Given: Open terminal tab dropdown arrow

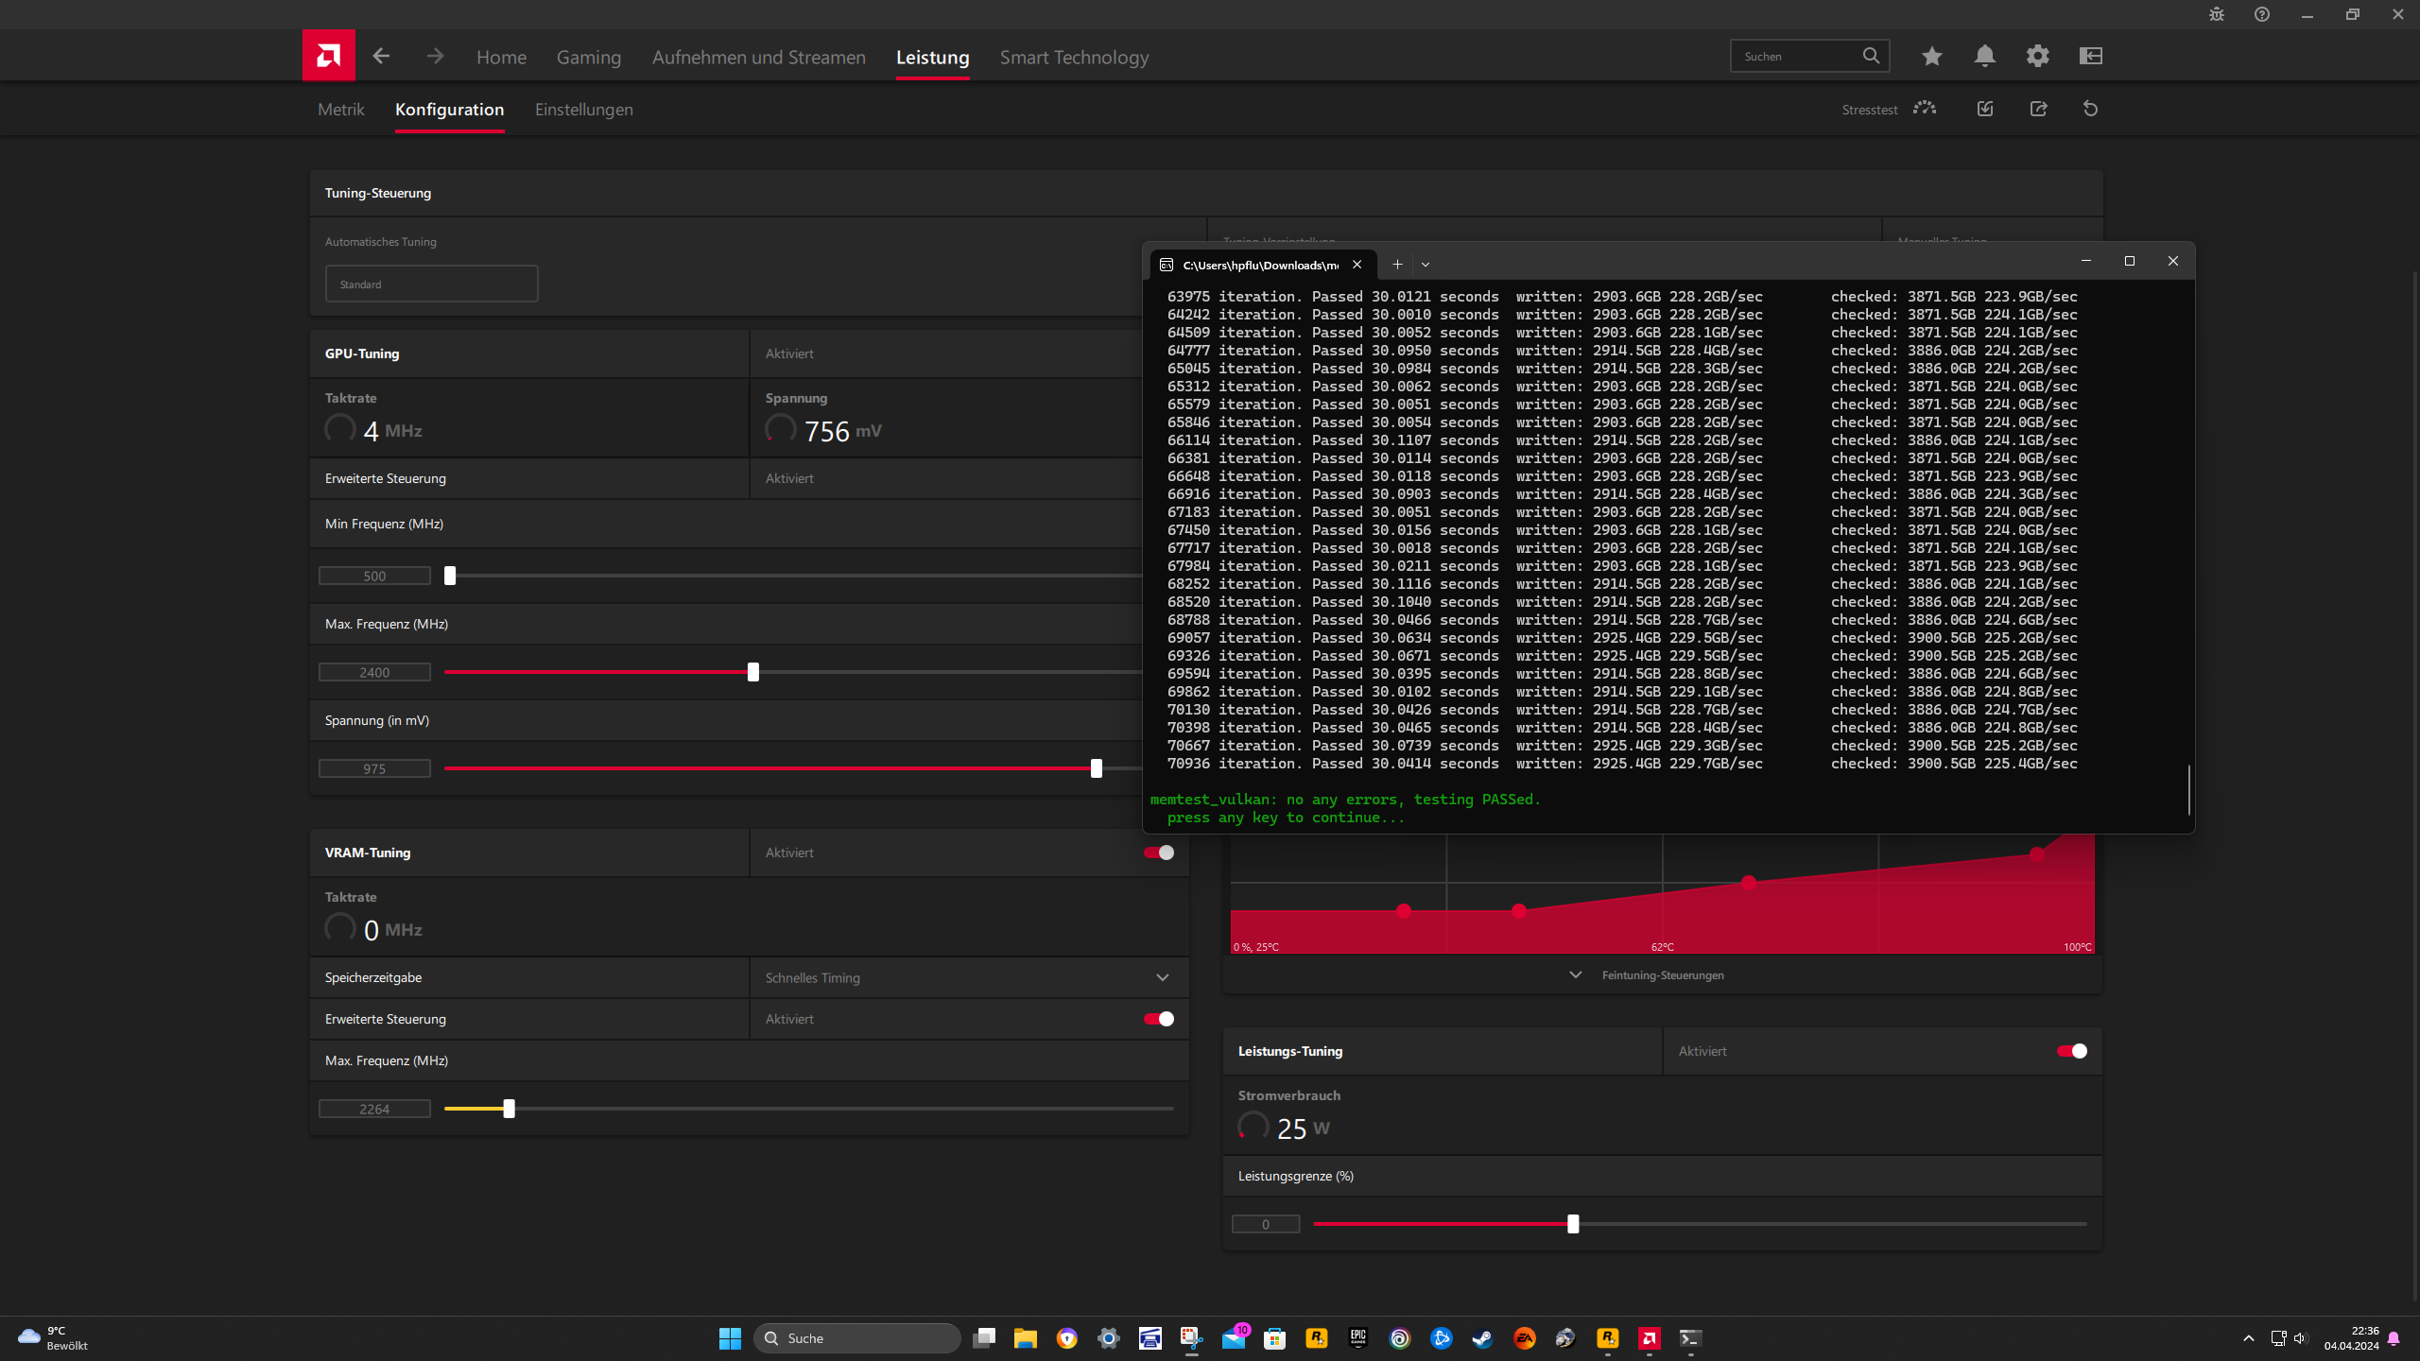Looking at the screenshot, I should click(1426, 265).
